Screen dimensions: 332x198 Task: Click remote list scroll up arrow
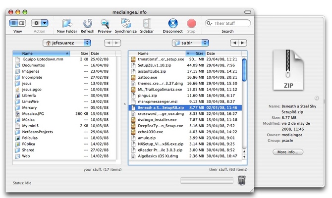244,151
